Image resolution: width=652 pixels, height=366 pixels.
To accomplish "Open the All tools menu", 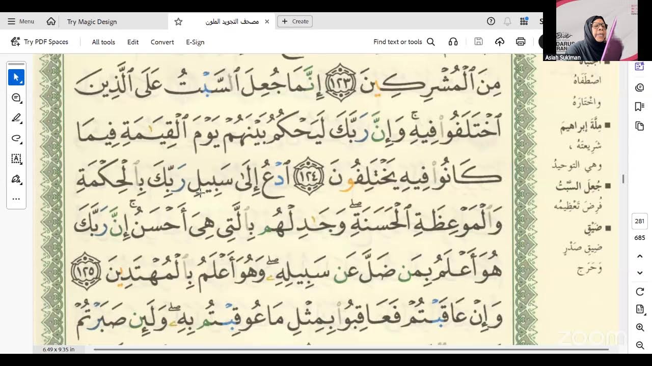I will pyautogui.click(x=103, y=42).
